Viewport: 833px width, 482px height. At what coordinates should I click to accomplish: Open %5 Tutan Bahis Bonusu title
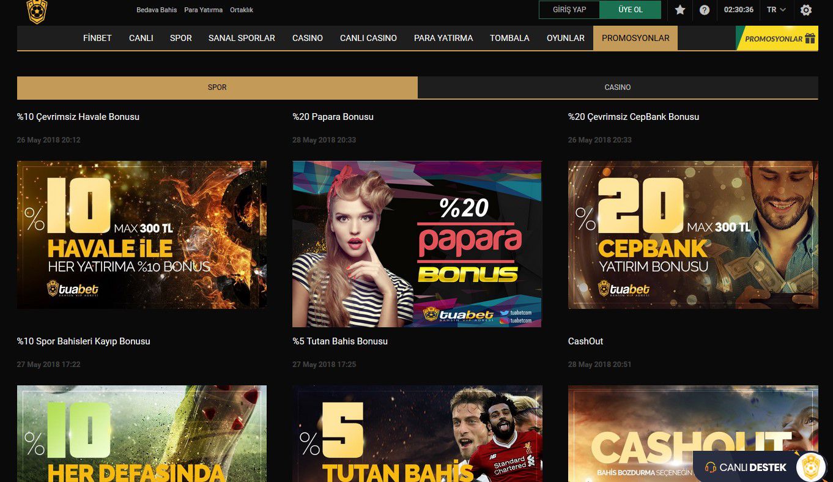pos(340,341)
